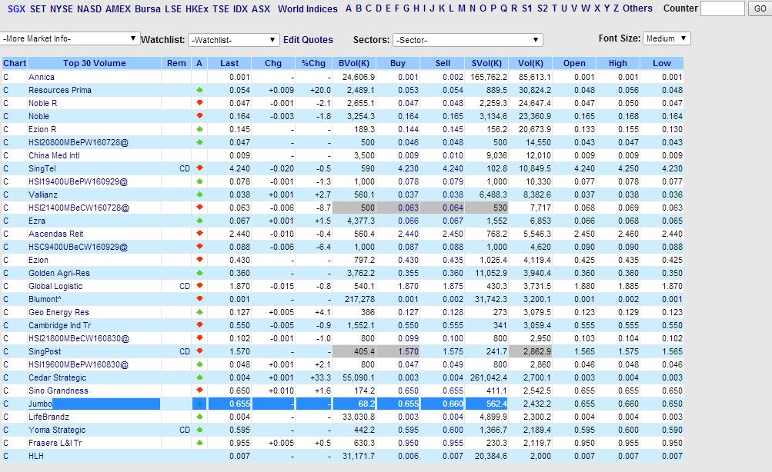Click the green up arrow beside Resources Prima
Viewport: 772px width, 472px height.
tap(199, 90)
